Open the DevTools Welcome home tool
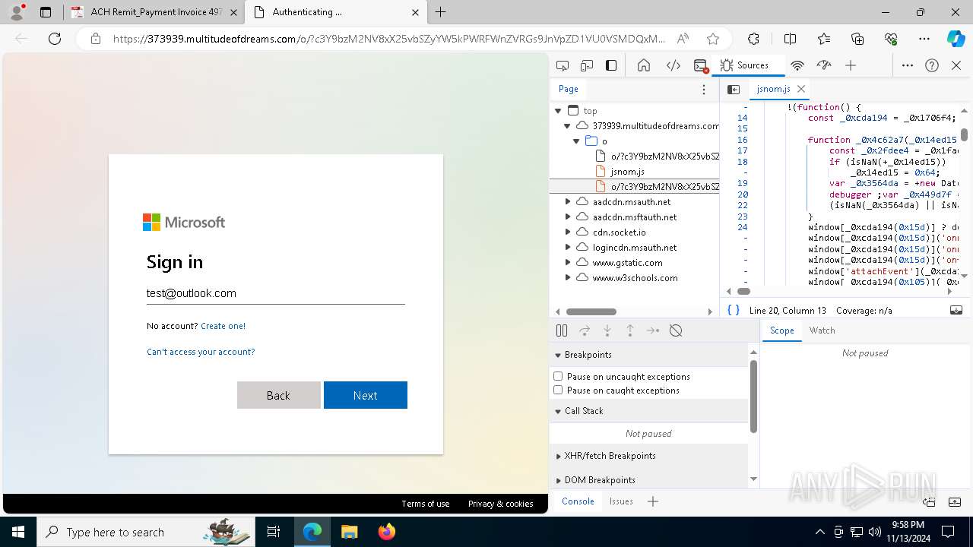The width and height of the screenshot is (973, 547). tap(644, 65)
